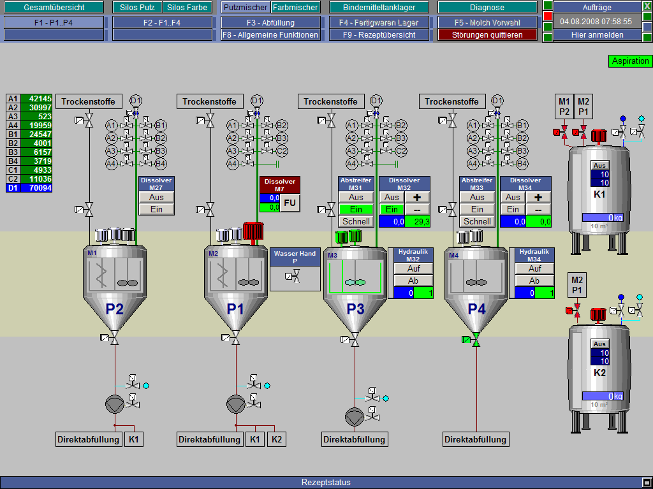Click the gray pump icon below P3
The width and height of the screenshot is (653, 489).
tap(354, 417)
